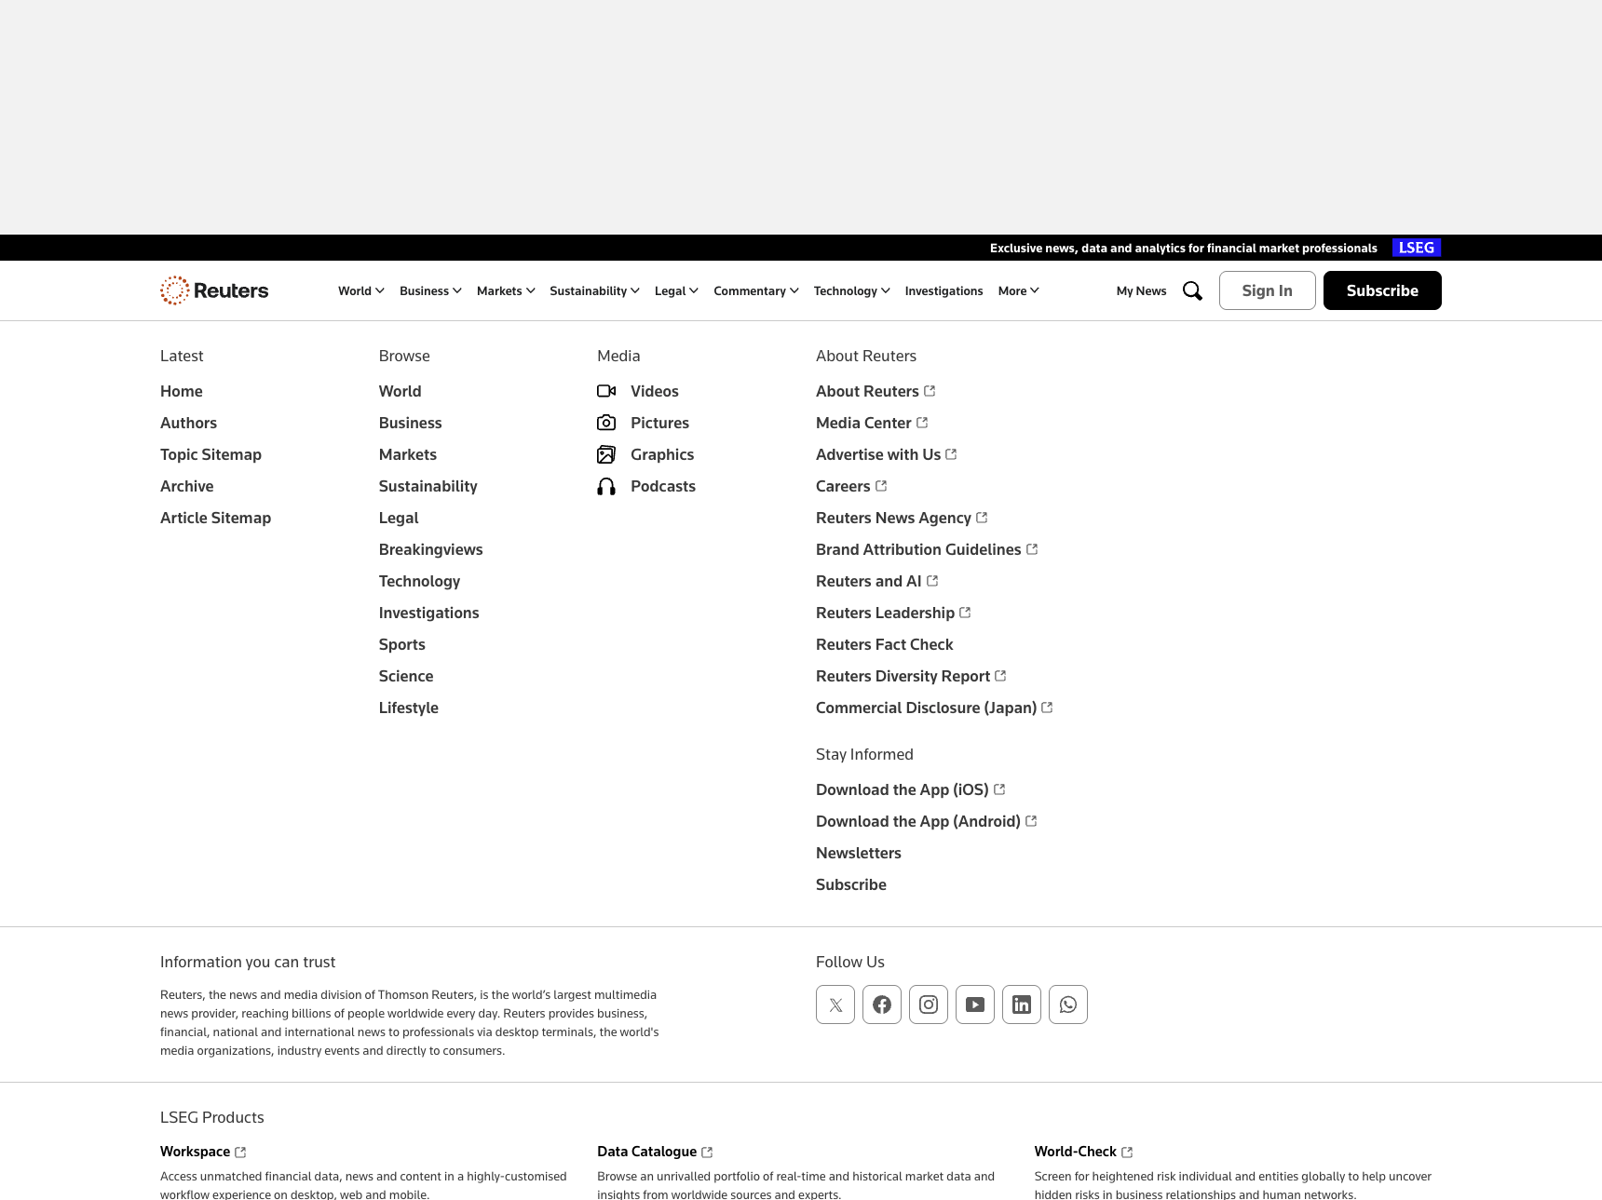This screenshot has width=1602, height=1200.
Task: Open My News in the header
Action: 1141,290
